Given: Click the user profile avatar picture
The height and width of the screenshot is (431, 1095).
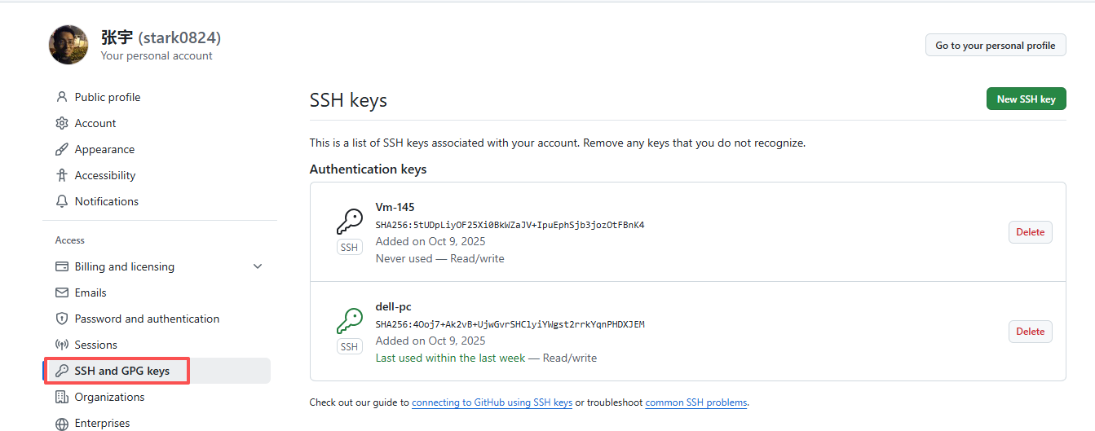Looking at the screenshot, I should [68, 45].
